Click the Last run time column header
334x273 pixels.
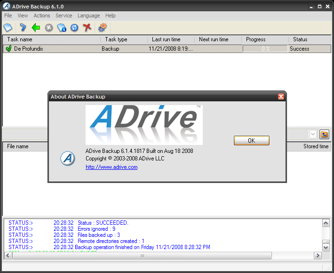point(171,39)
